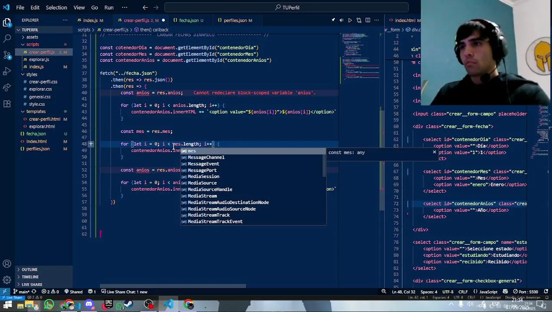Change the CRLF line ending setting
Screen dimensions: 552x312
(463, 292)
